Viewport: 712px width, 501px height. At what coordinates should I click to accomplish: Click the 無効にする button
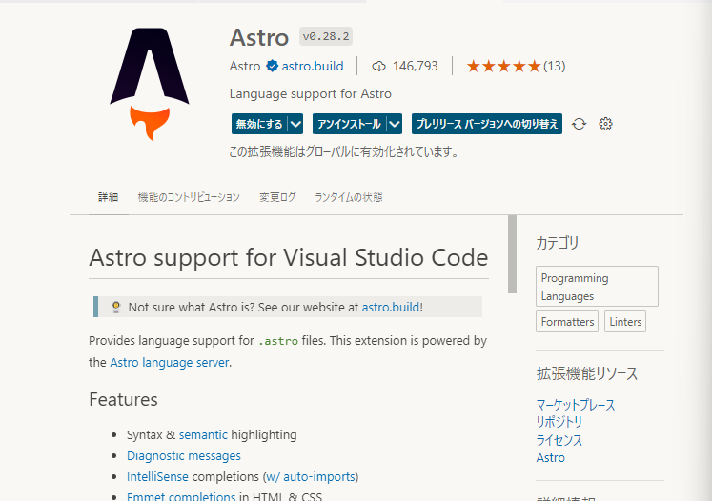point(258,124)
